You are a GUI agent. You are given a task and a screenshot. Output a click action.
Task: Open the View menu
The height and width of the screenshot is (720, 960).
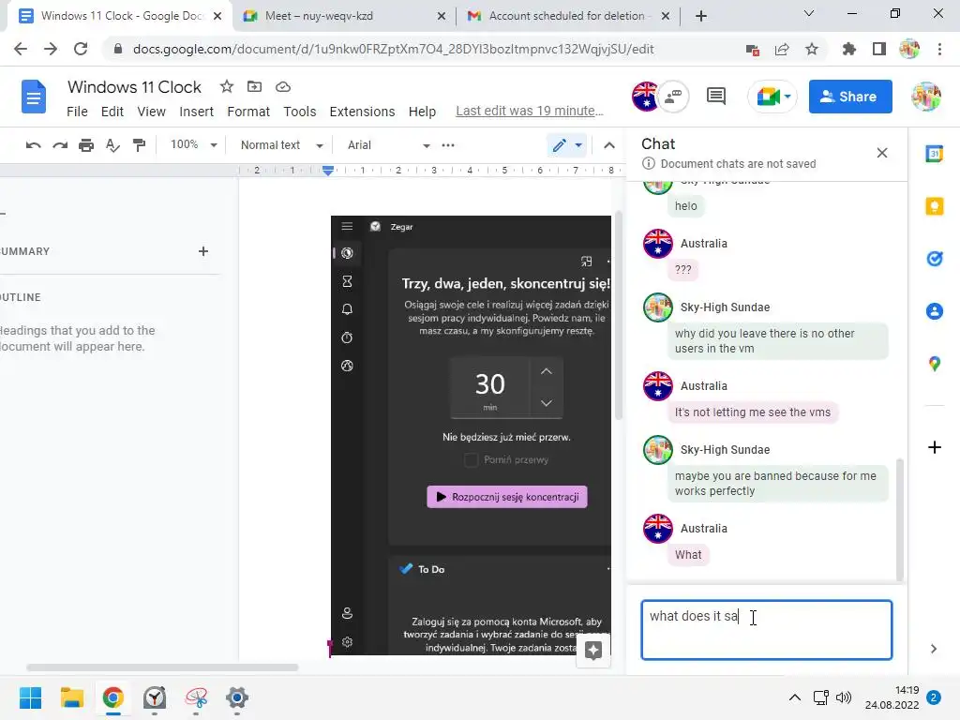pyautogui.click(x=151, y=112)
